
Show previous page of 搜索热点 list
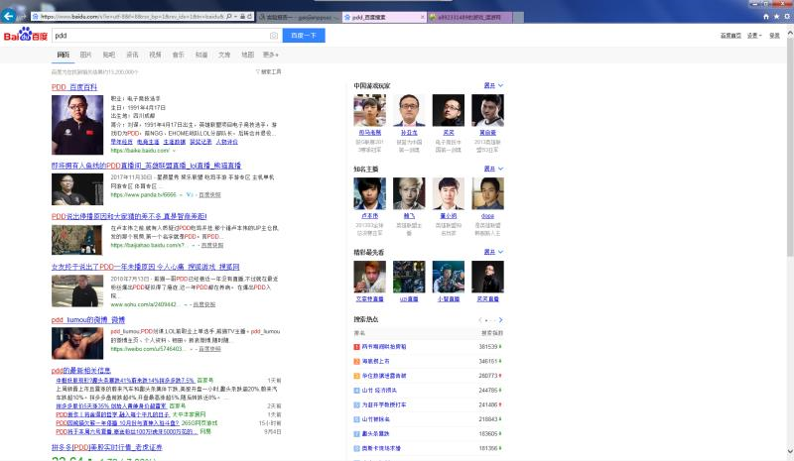point(480,320)
